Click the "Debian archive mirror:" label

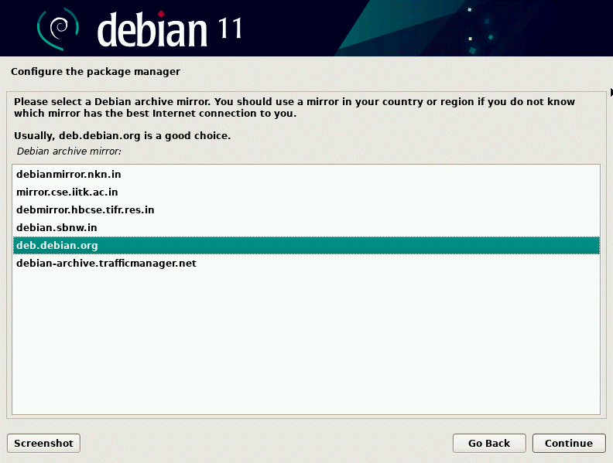(x=74, y=151)
